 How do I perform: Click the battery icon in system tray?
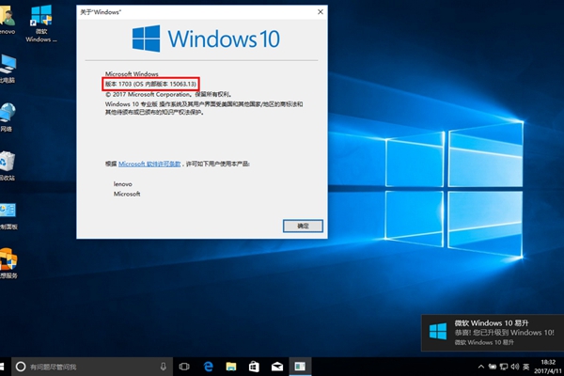(x=493, y=367)
